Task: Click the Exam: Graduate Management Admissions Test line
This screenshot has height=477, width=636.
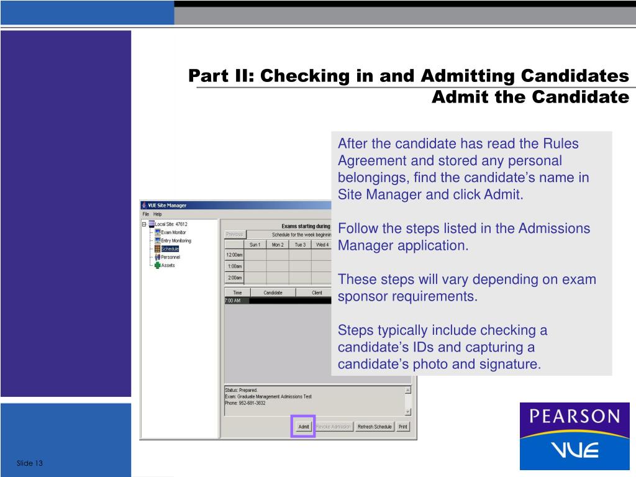Action: tap(268, 396)
